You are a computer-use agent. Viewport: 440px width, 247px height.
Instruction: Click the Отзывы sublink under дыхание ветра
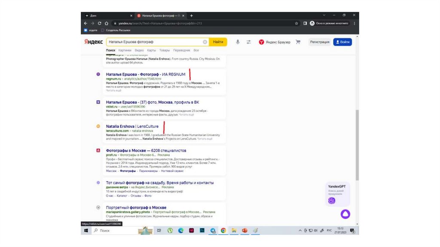click(x=136, y=195)
